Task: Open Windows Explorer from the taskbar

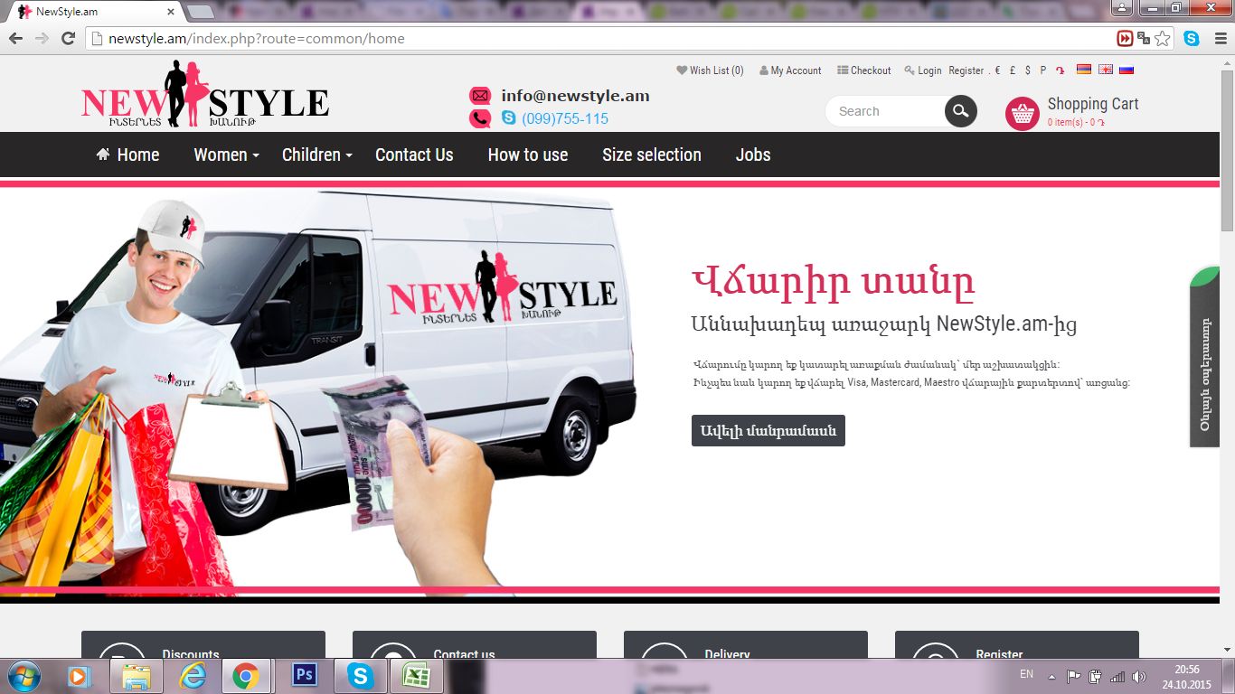Action: point(137,675)
